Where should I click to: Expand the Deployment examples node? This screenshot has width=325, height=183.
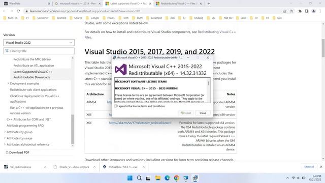coord(8,83)
